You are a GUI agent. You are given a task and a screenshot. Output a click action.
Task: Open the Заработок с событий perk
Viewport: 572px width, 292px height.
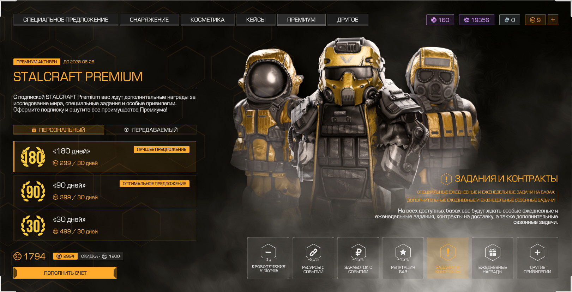(358, 258)
